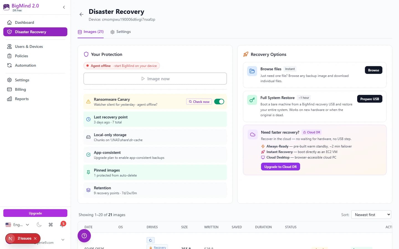399x249 pixels.
Task: Open the Automation page
Action: (35, 65)
